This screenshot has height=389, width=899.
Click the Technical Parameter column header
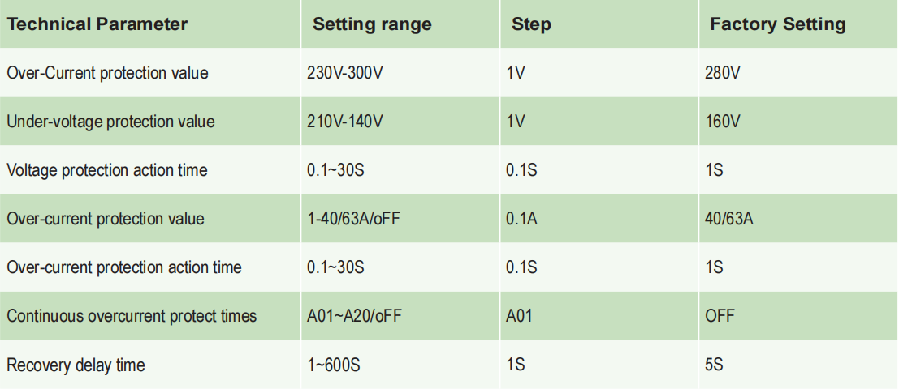click(x=97, y=24)
